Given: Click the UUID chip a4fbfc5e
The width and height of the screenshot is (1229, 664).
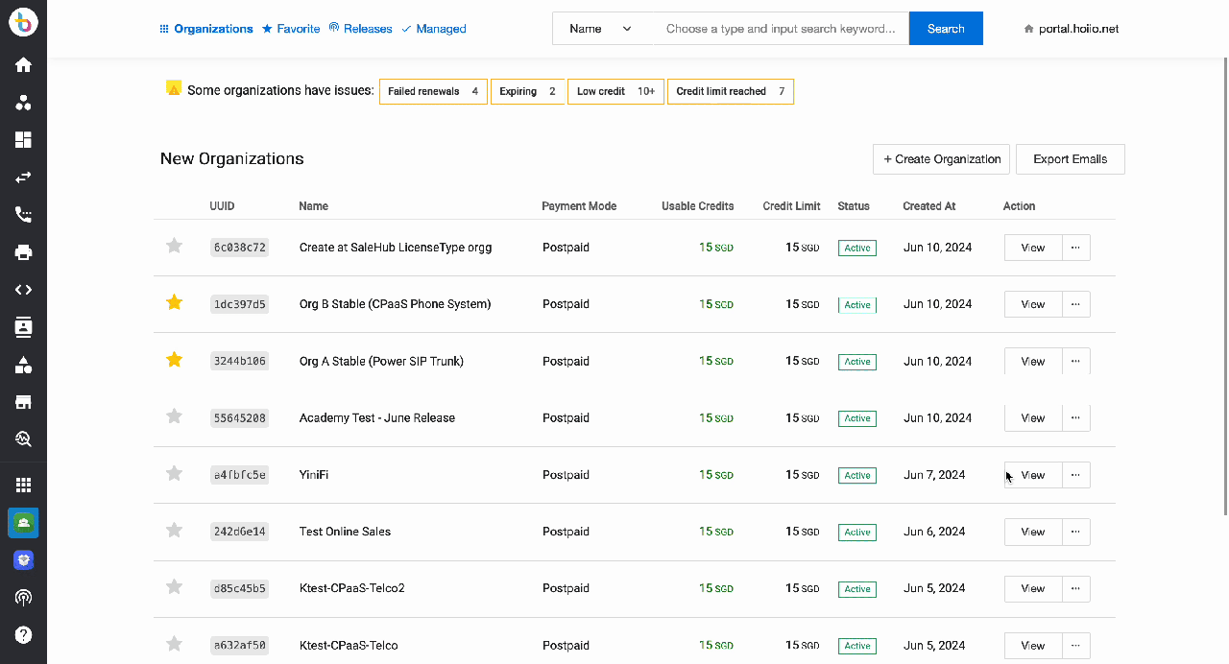Looking at the screenshot, I should [x=240, y=475].
